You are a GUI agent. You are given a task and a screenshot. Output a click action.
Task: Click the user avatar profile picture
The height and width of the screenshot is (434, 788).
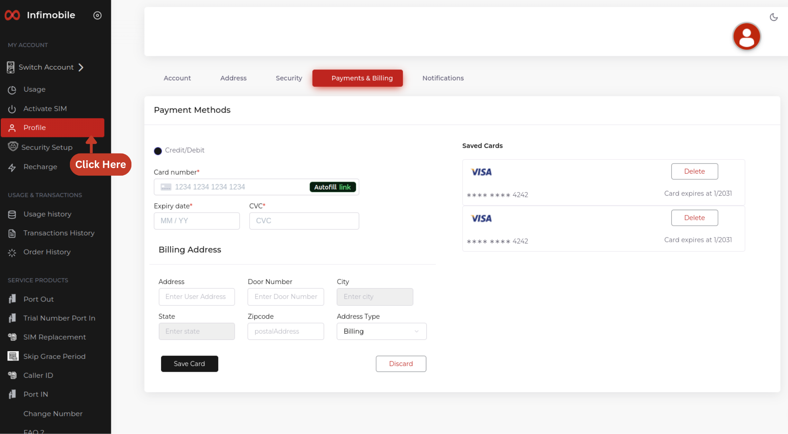click(x=746, y=37)
